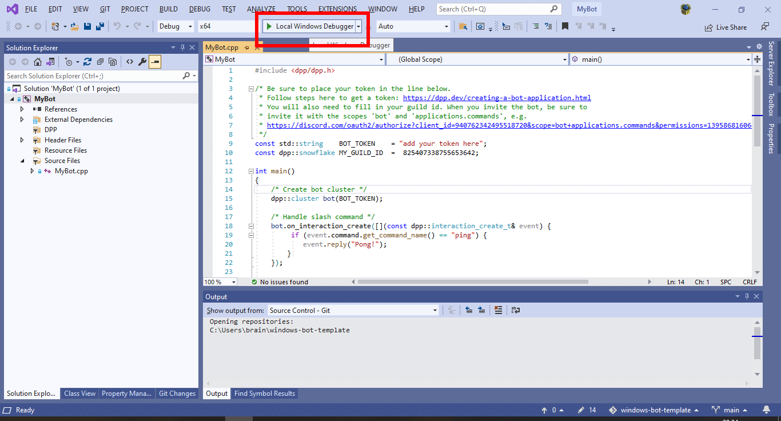
Task: Click the Sync with Active Document icon
Action: pyautogui.click(x=87, y=62)
